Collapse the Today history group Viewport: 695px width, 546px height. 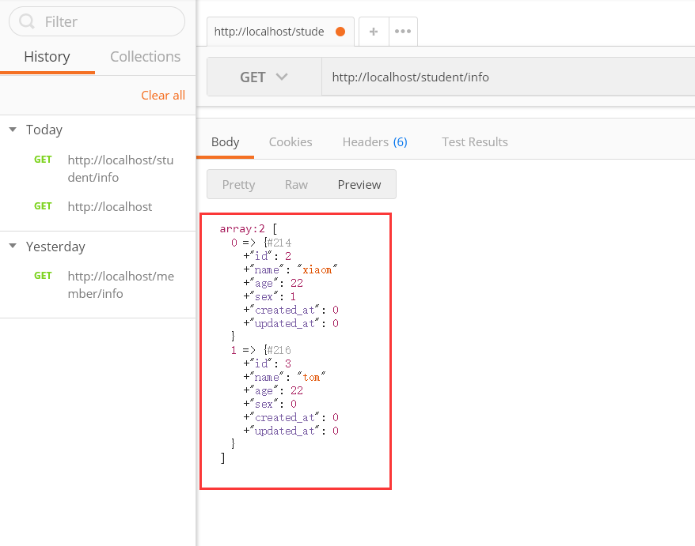tap(13, 130)
